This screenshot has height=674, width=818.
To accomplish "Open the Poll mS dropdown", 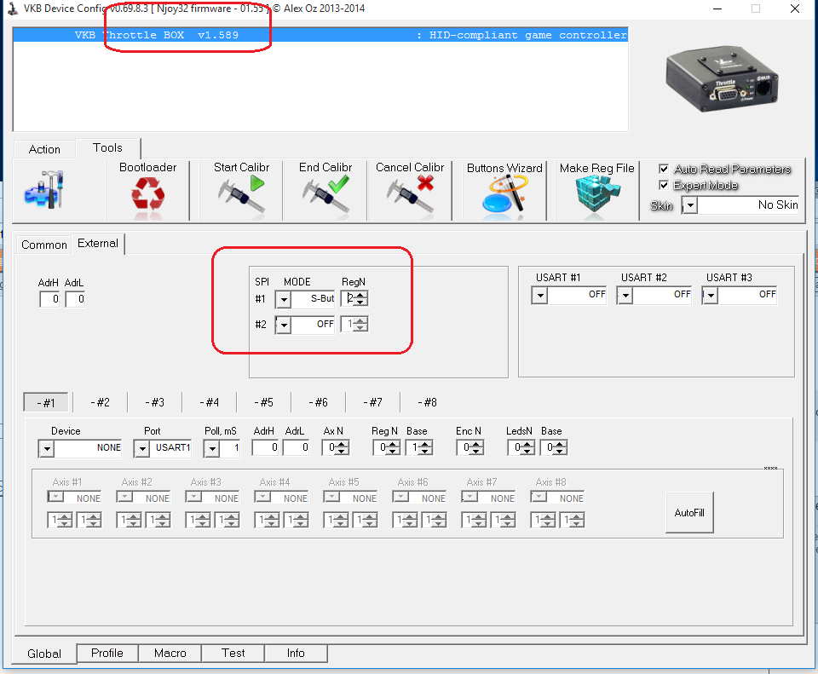I will 212,448.
